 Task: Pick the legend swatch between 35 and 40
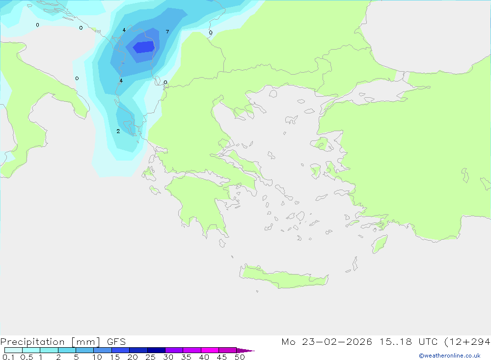(192, 350)
